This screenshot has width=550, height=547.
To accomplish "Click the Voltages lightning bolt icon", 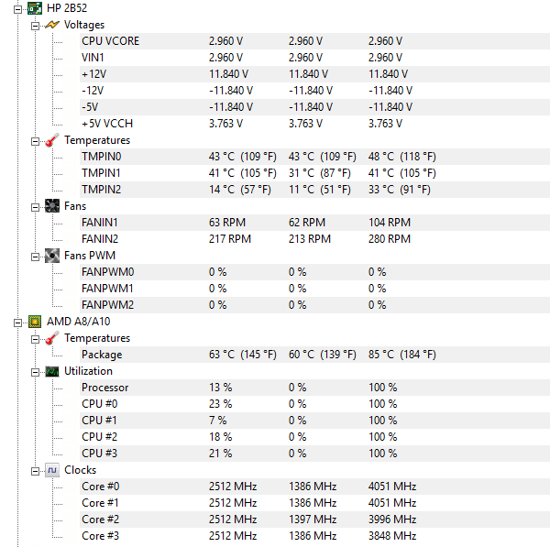I will (x=52, y=25).
